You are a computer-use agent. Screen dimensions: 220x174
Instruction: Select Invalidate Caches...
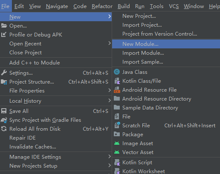(x=56, y=147)
